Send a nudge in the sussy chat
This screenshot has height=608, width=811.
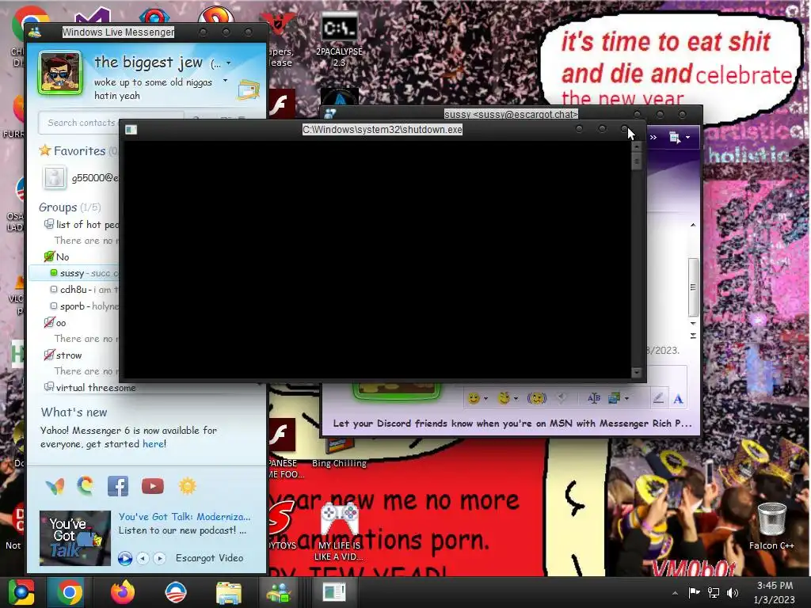(537, 398)
